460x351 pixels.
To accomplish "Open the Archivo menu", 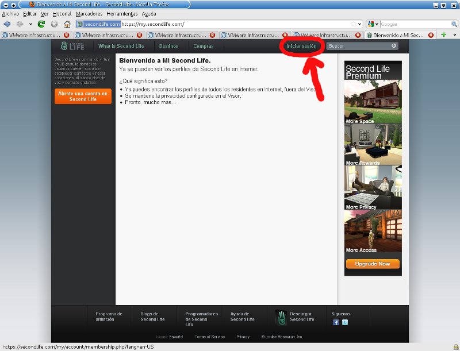I will 10,14.
